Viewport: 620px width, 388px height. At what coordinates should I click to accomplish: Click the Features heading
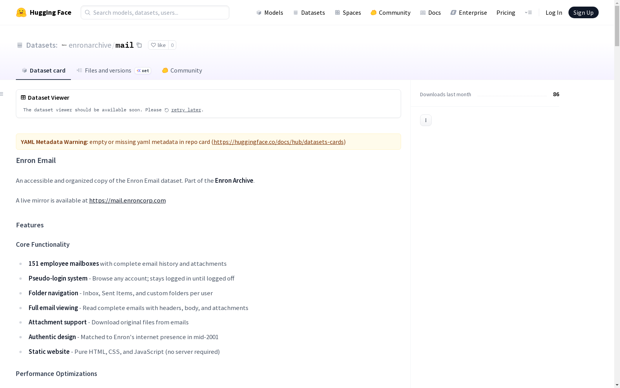tap(30, 225)
